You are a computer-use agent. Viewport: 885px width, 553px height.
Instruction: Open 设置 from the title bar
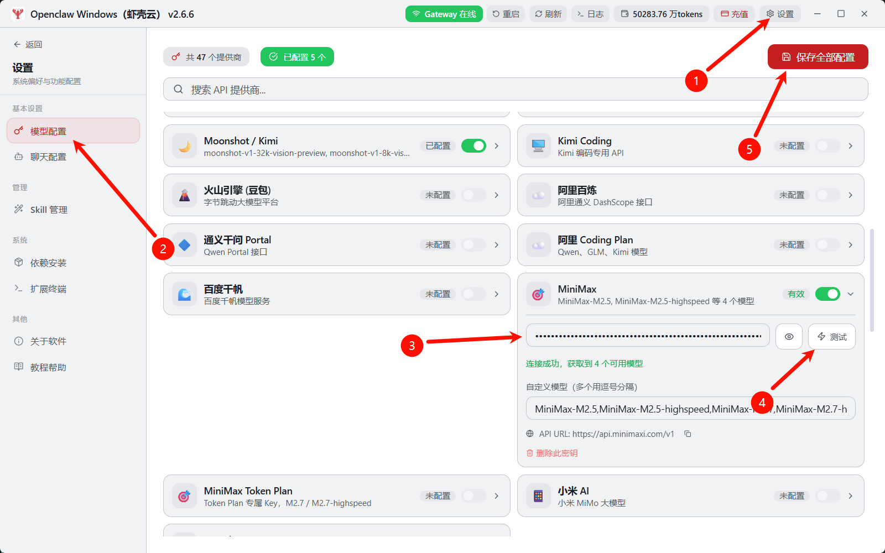(780, 14)
